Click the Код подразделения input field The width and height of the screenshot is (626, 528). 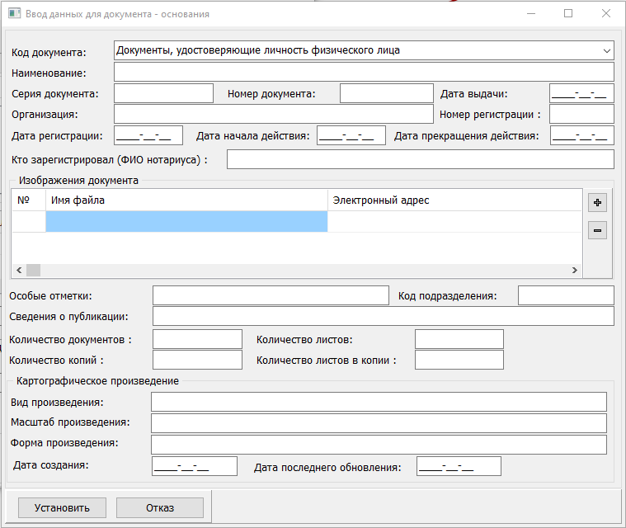(x=566, y=295)
